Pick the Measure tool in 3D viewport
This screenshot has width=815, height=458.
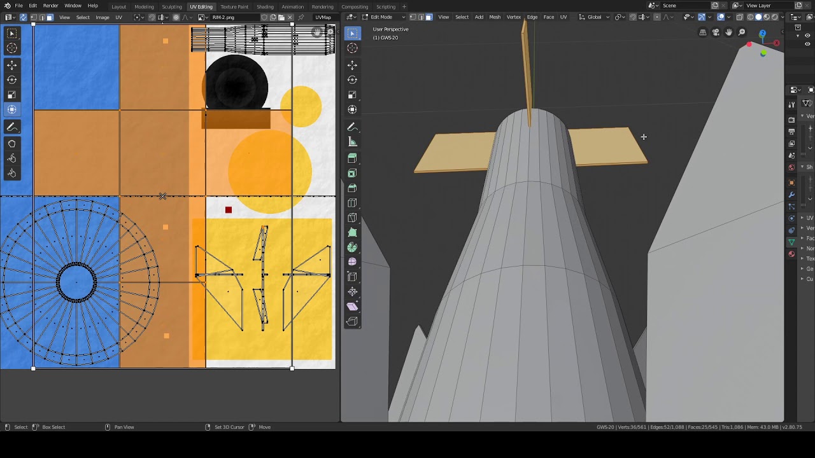coord(352,142)
